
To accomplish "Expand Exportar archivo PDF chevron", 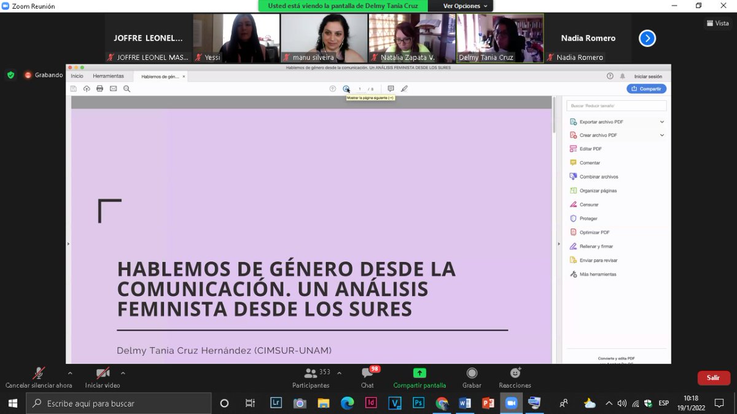I will (662, 122).
